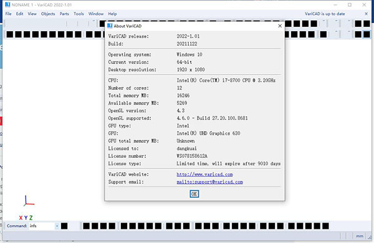Image resolution: width=374 pixels, height=243 pixels.
Task: Click the 'VariCAD release:' label
Action: tap(128, 37)
